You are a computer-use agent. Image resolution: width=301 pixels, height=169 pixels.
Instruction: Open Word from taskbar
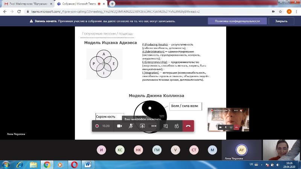(x=88, y=164)
